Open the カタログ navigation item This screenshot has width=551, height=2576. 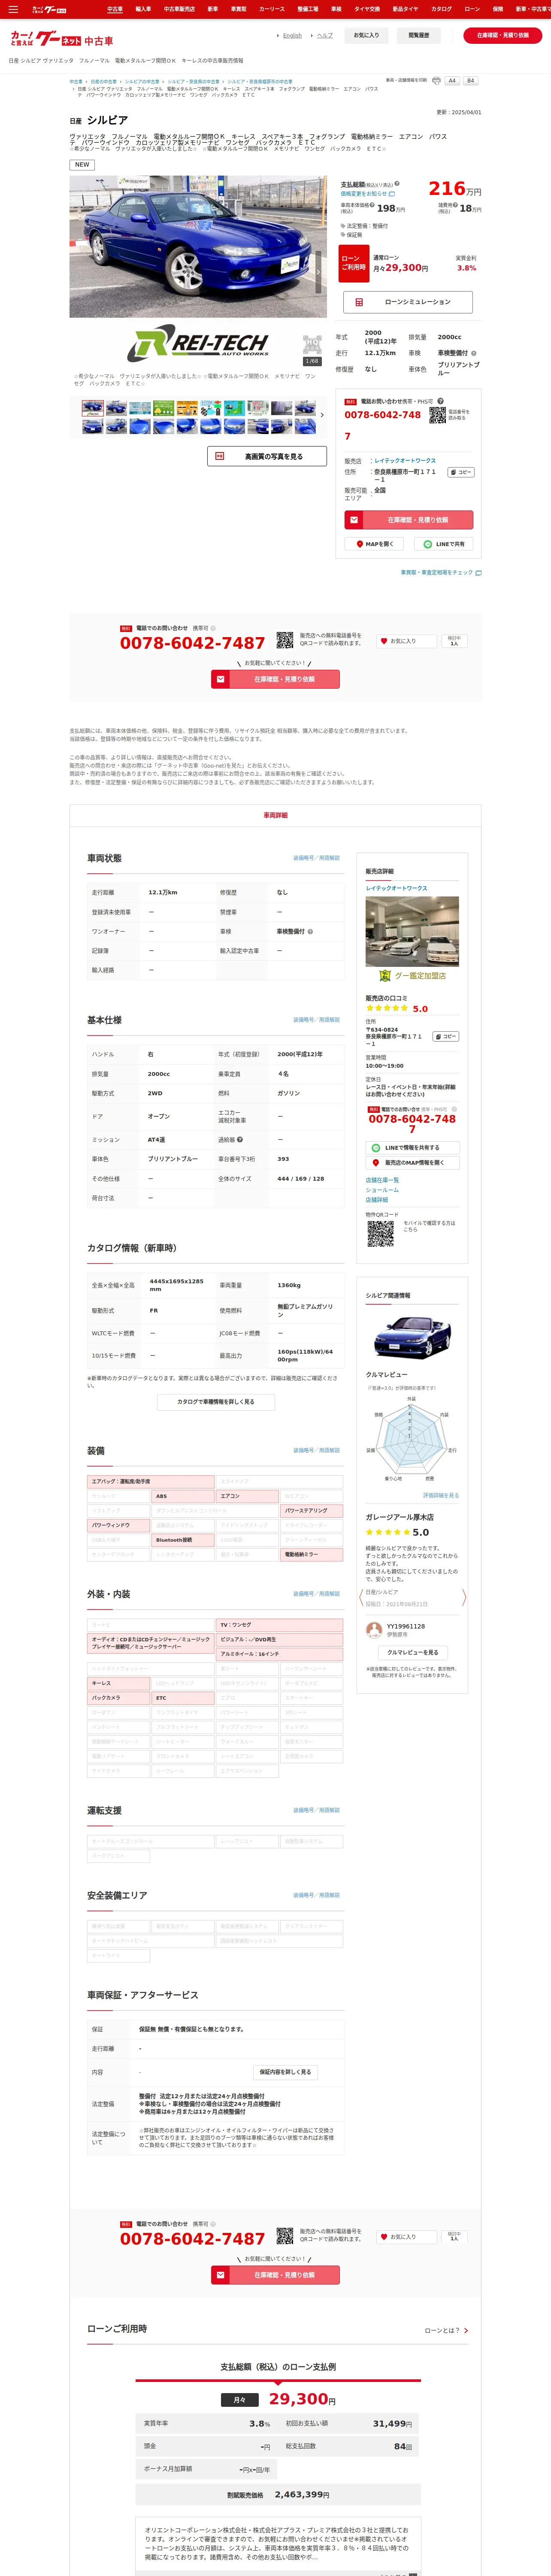(441, 9)
